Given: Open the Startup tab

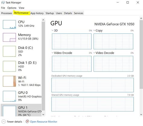Looking at the screenshot, I should point(50,13).
